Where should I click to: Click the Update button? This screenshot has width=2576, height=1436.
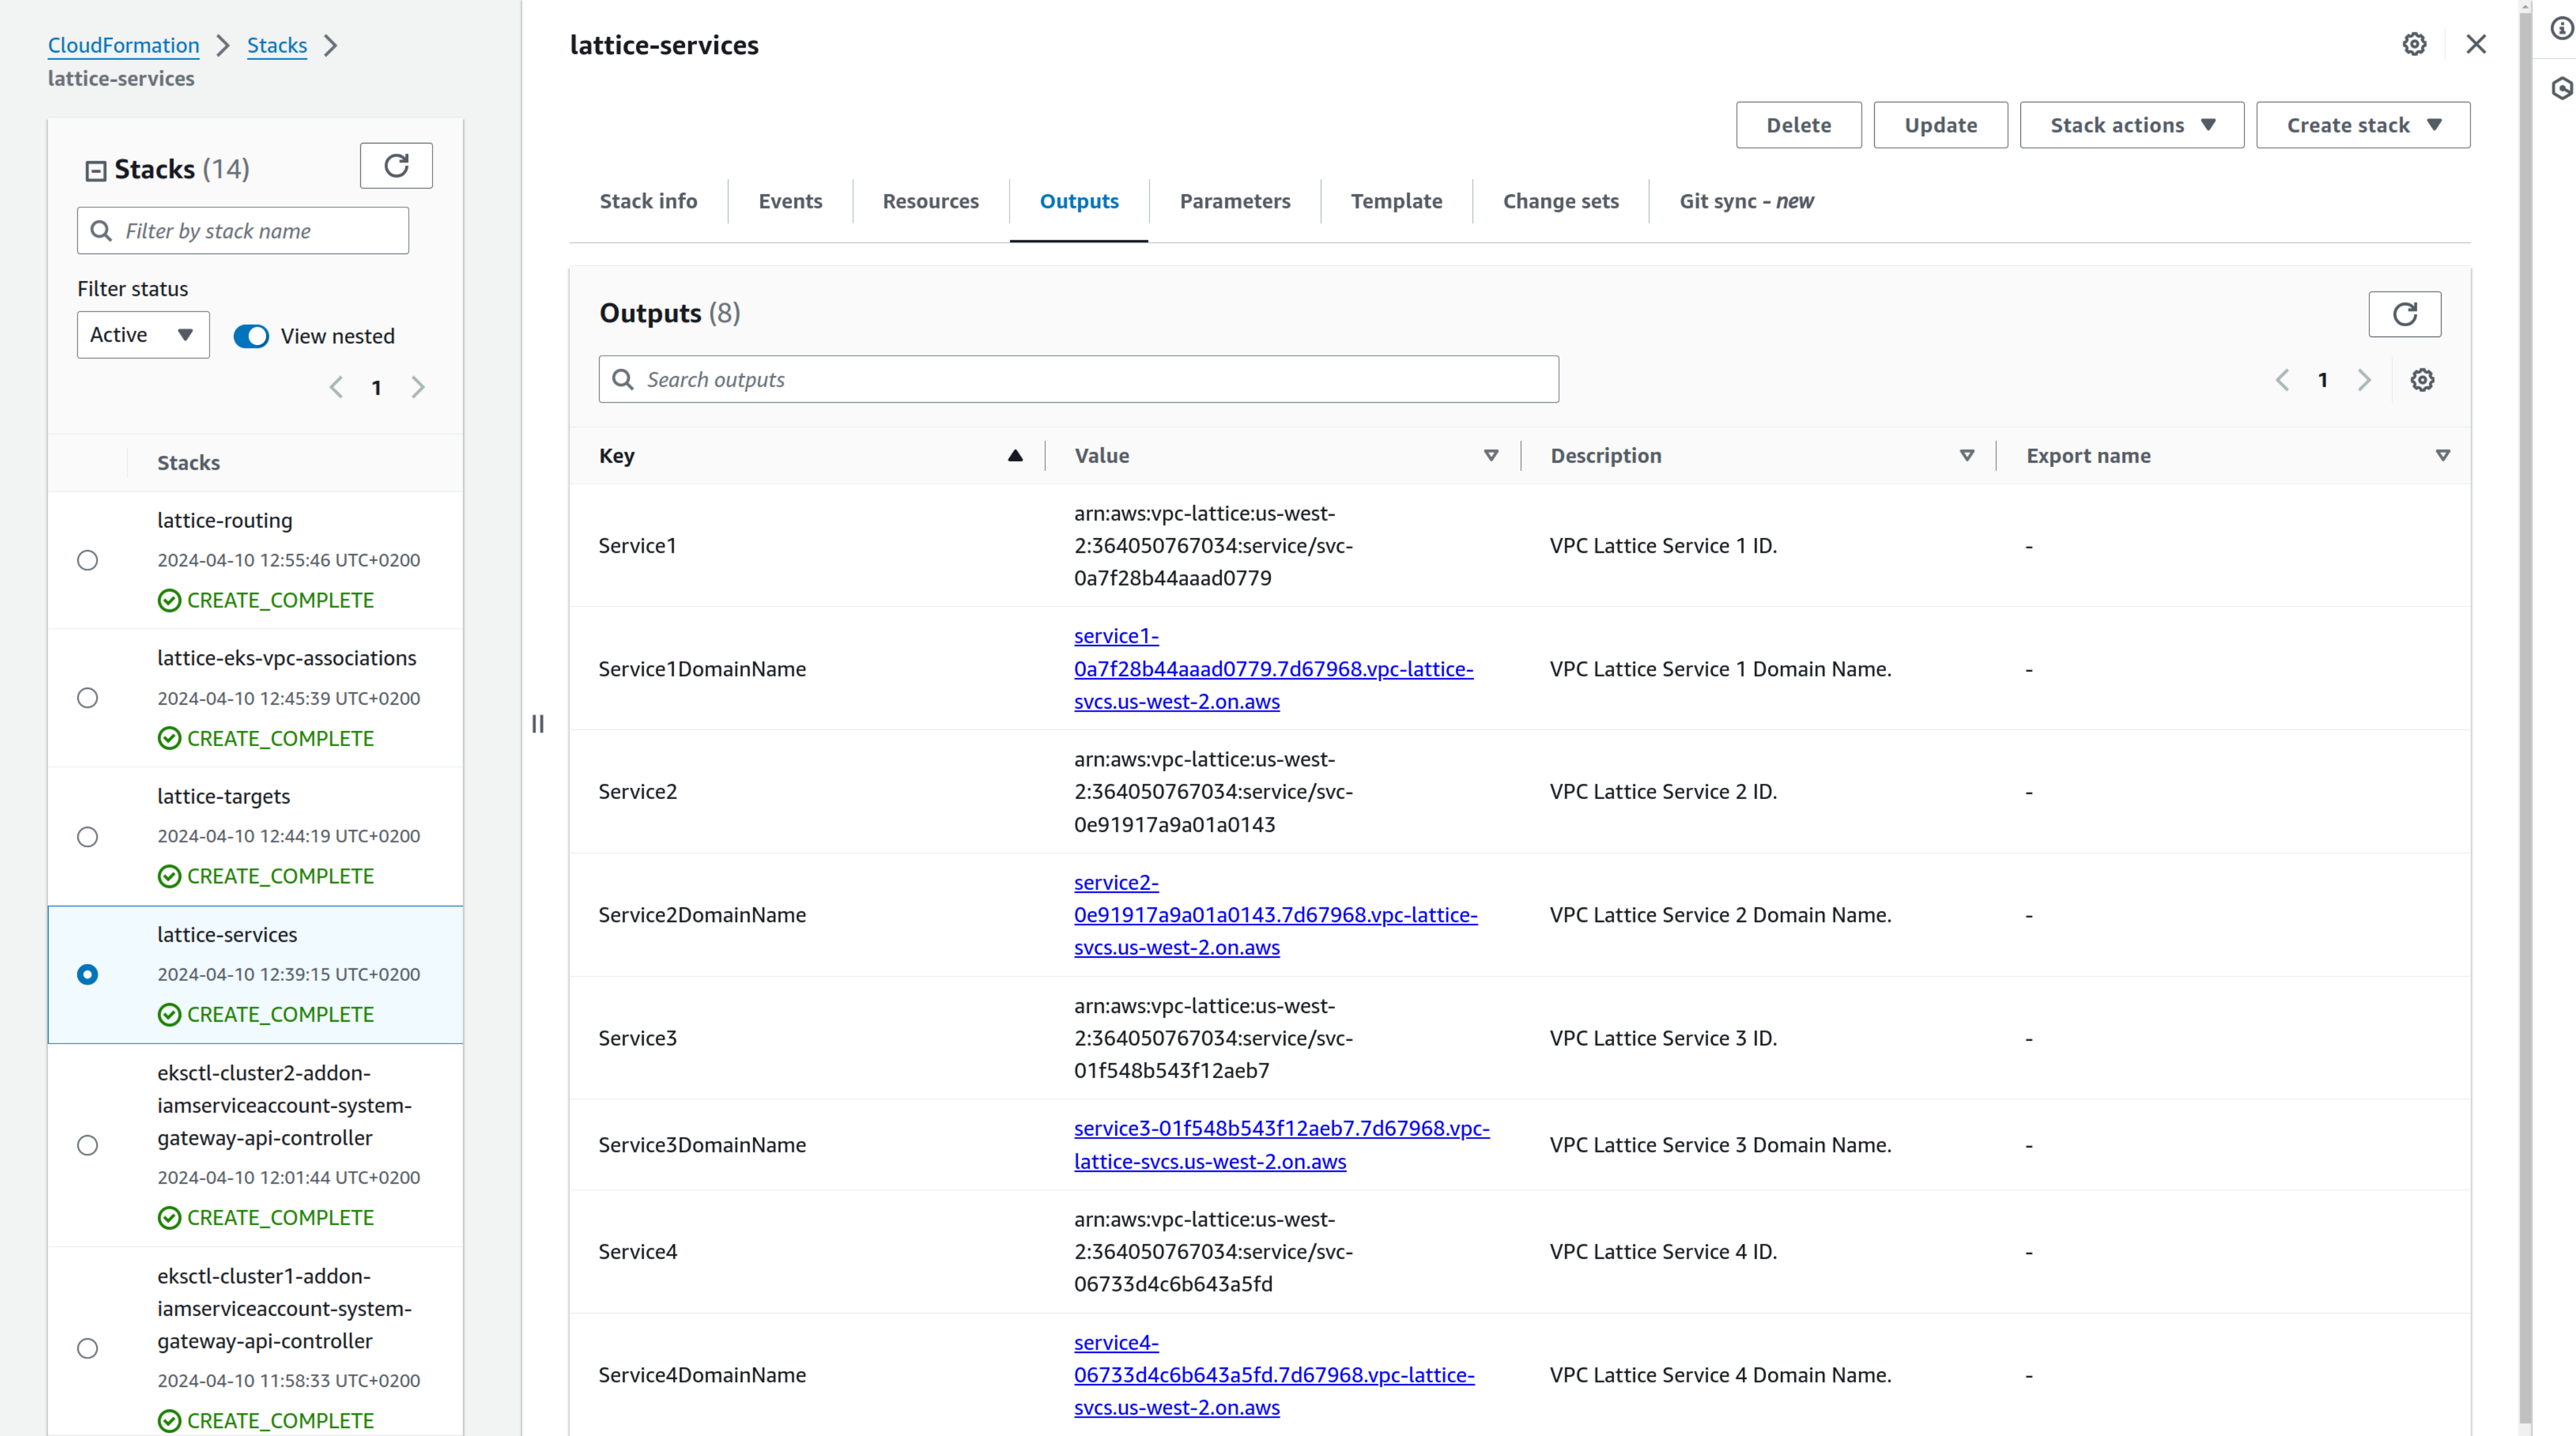pyautogui.click(x=1939, y=125)
